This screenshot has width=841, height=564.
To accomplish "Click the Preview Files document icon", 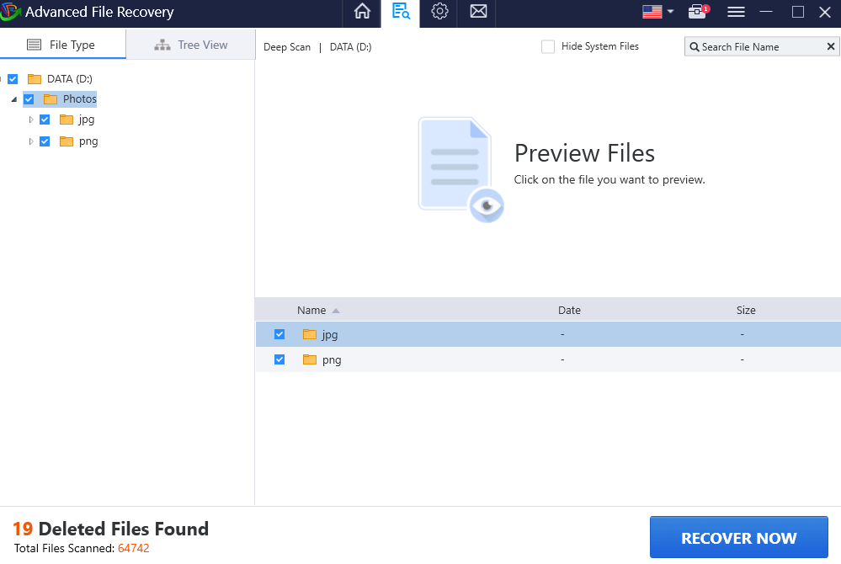I will click(460, 169).
